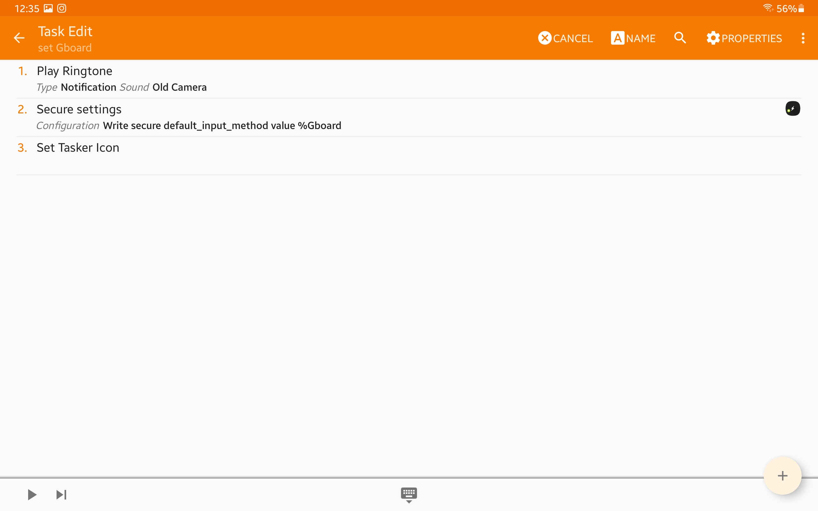Image resolution: width=818 pixels, height=511 pixels.
Task: Add a new action with plus button
Action: pos(782,476)
